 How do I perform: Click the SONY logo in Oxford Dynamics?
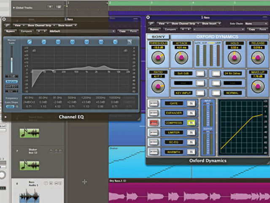coord(158,37)
